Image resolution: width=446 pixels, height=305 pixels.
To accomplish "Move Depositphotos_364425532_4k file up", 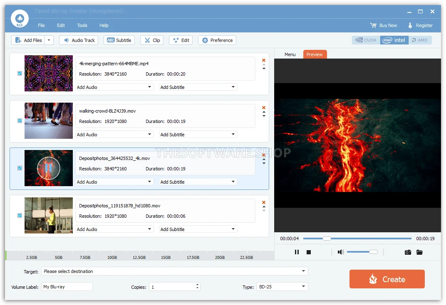I will 264,159.
